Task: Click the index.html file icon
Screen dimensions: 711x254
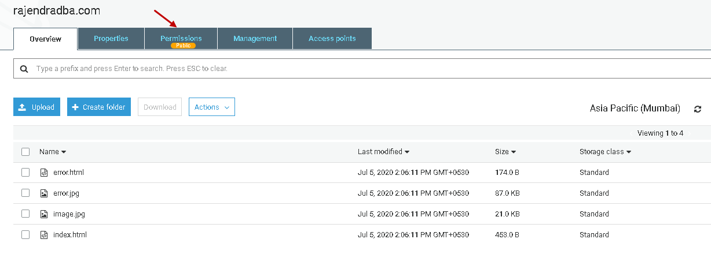Action: click(44, 235)
